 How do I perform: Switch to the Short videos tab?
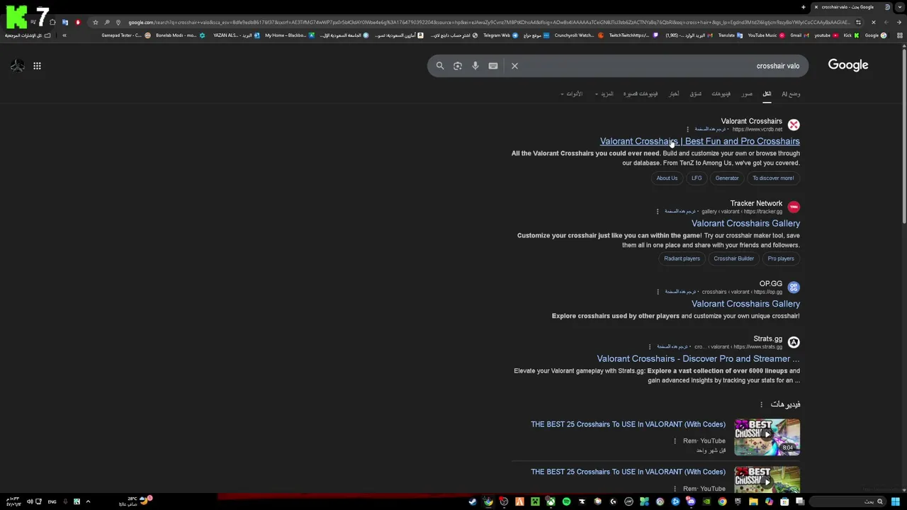(x=641, y=93)
